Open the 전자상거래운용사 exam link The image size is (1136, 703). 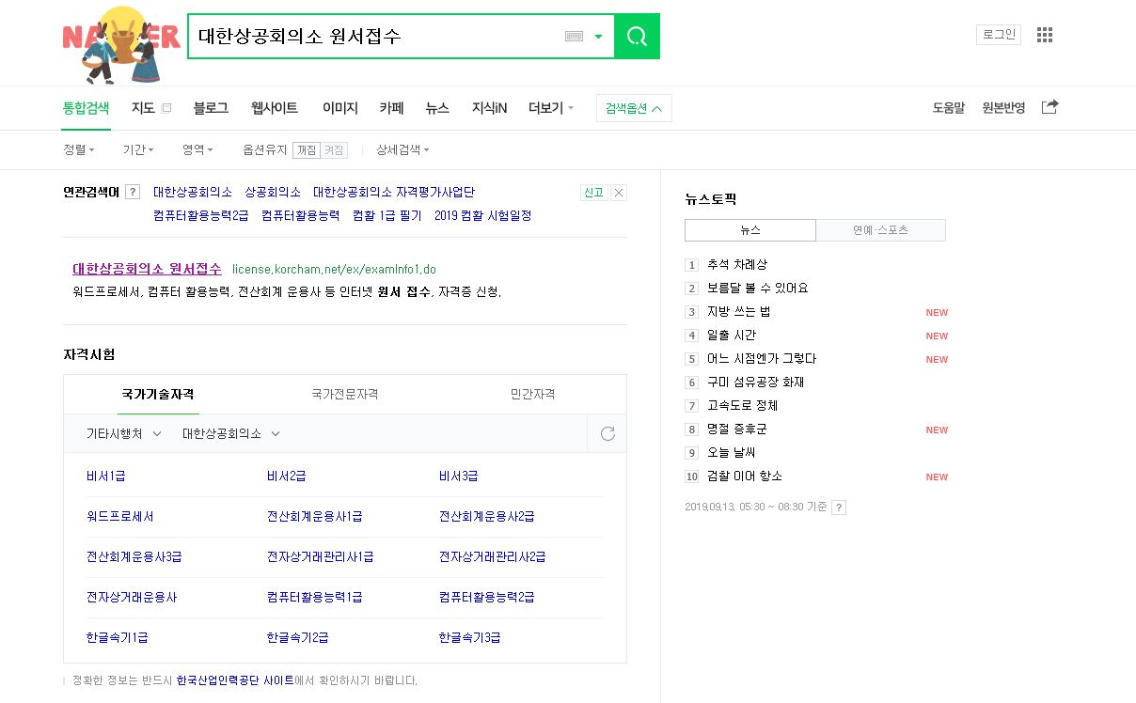pos(132,597)
